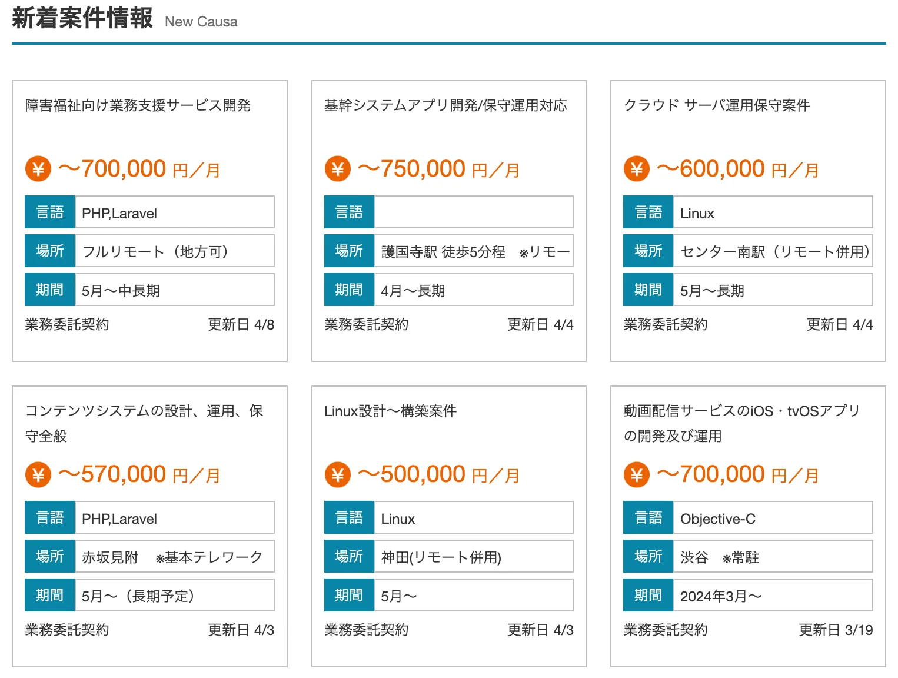This screenshot has width=898, height=678.
Task: Click yen icon beside 〜750,000 円/月
Action: (x=337, y=169)
